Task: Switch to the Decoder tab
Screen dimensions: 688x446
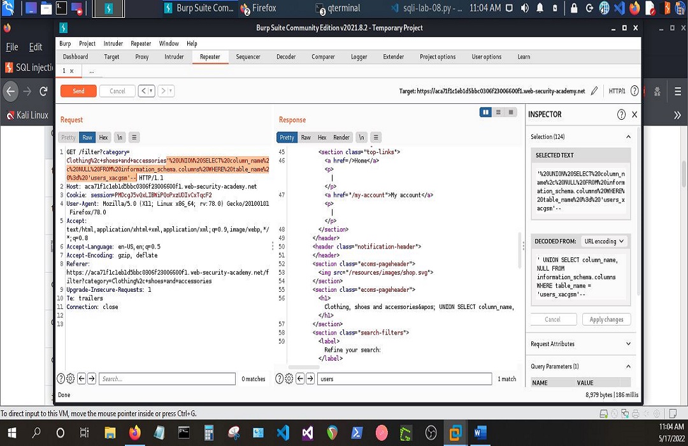Action: click(286, 57)
